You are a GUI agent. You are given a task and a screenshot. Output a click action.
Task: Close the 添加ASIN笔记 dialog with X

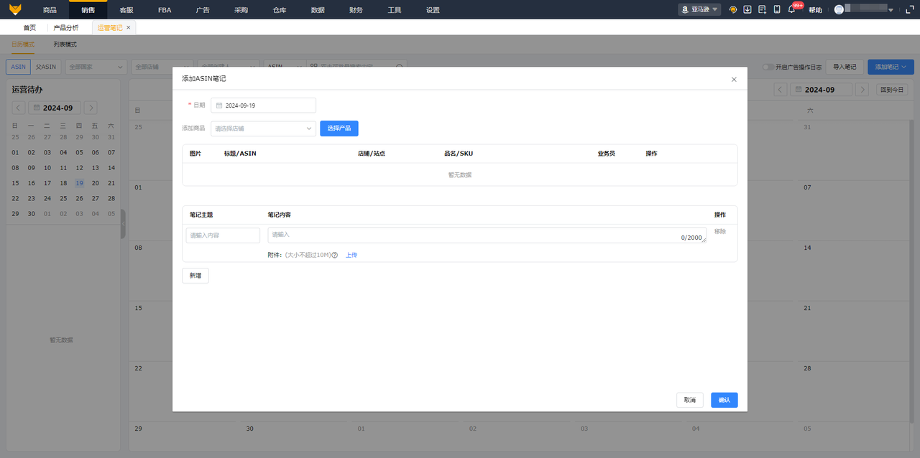tap(734, 79)
